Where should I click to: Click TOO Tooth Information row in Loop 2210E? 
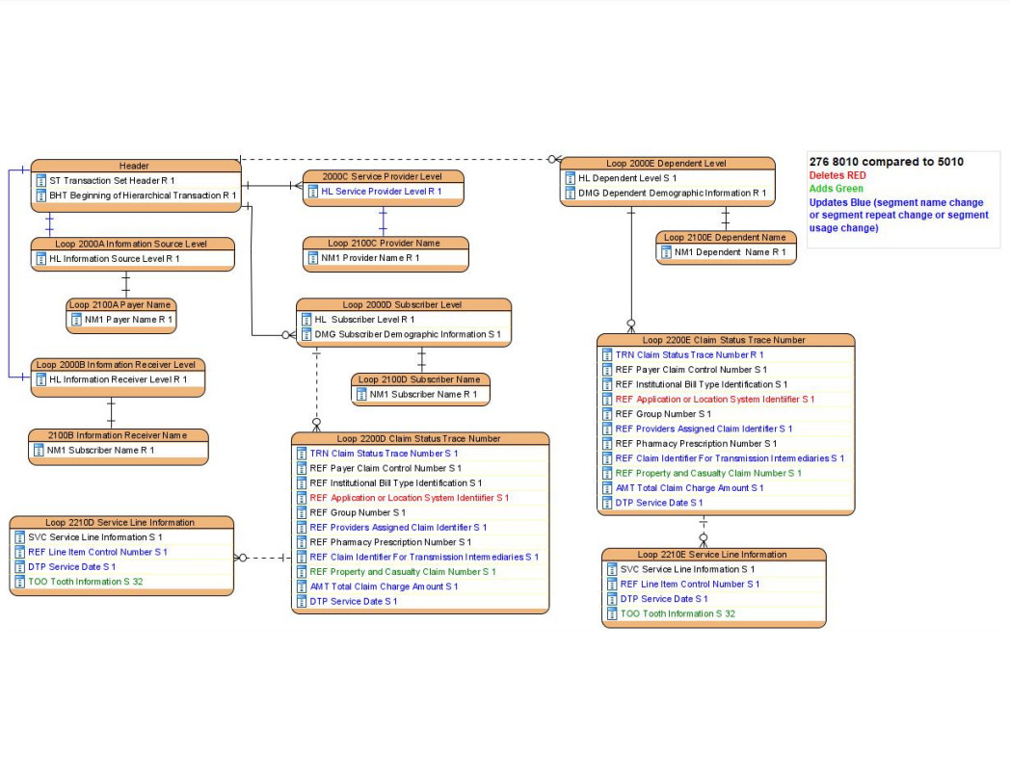(x=678, y=613)
